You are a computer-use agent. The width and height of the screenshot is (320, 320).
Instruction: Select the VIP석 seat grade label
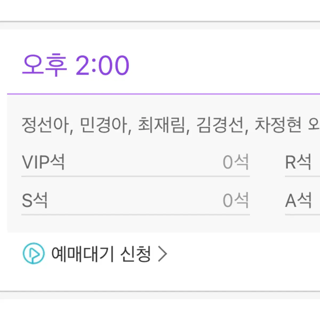tap(43, 162)
